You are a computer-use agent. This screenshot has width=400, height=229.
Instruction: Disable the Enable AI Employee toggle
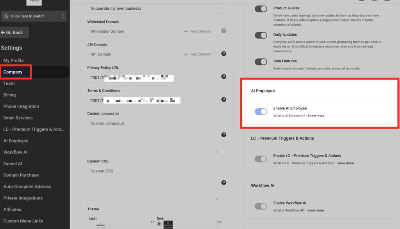261,111
